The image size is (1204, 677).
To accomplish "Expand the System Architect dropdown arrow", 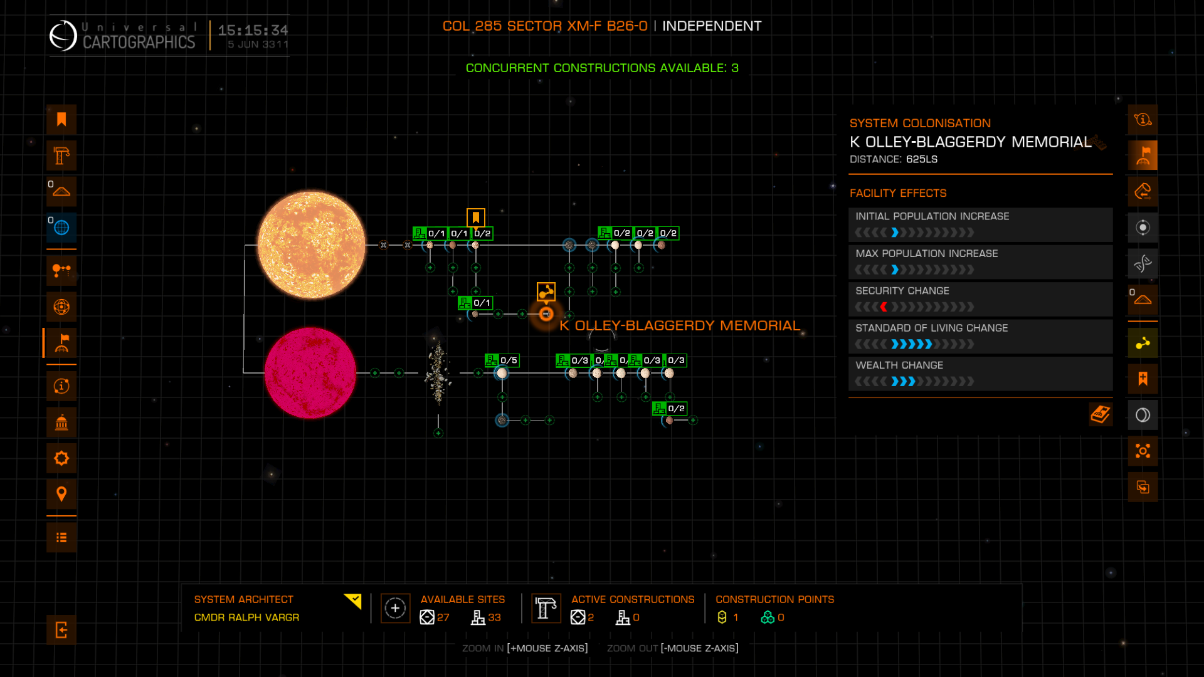I will (354, 601).
